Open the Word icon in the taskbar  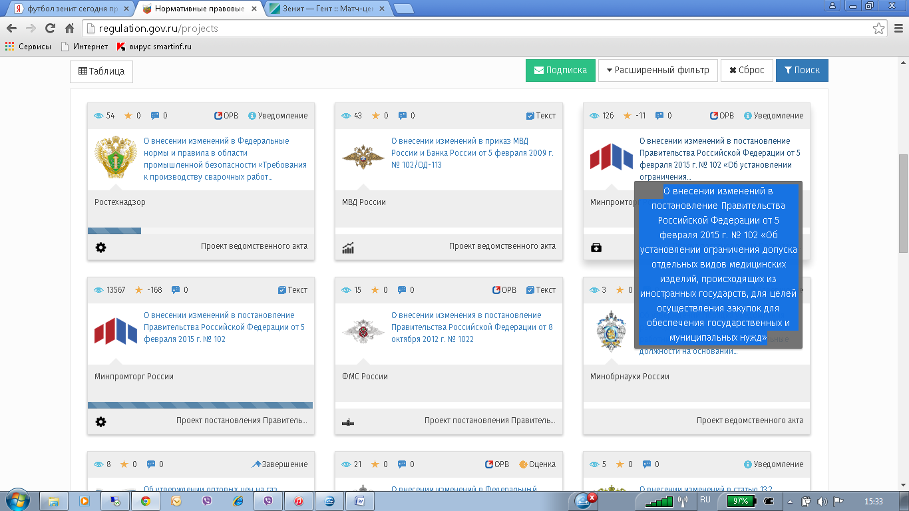pos(360,501)
